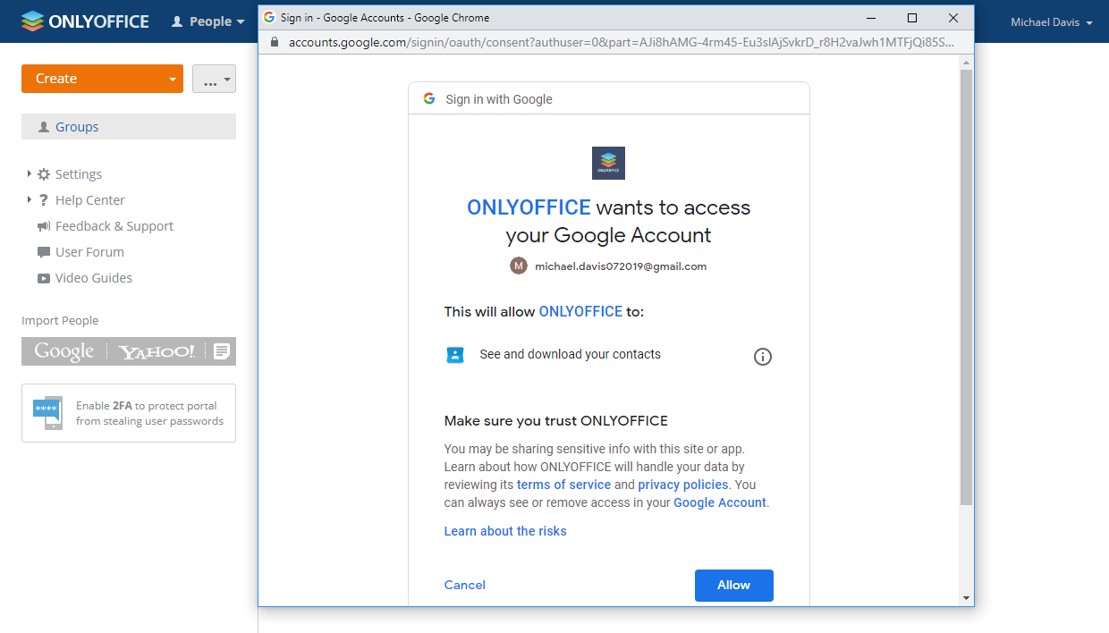Click the Help Center question mark icon
This screenshot has width=1109, height=633.
pyautogui.click(x=44, y=200)
